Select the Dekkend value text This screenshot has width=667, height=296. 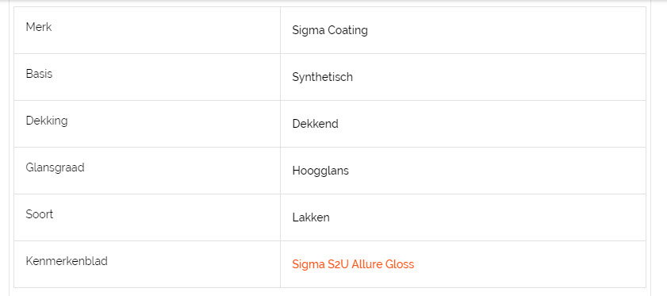click(x=315, y=124)
